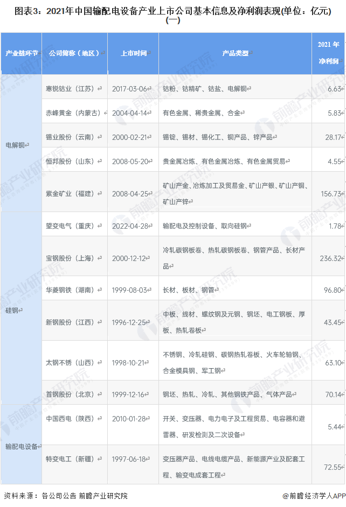Select company cell 寒锐钴业（江苏）

75,87
